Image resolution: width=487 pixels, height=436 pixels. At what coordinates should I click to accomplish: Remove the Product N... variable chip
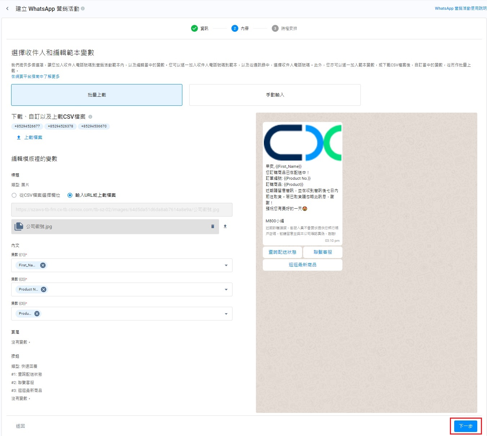pyautogui.click(x=44, y=289)
